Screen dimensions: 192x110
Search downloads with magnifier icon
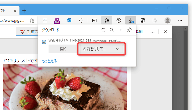tap(112, 30)
